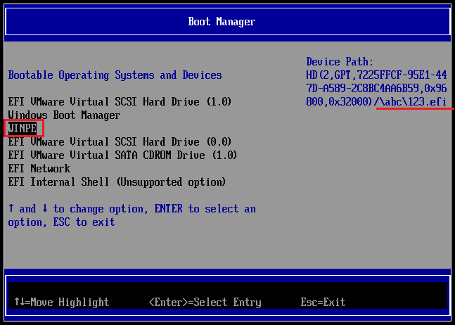Click the up arrow in the help text
The image size is (455, 325).
[x=11, y=209]
